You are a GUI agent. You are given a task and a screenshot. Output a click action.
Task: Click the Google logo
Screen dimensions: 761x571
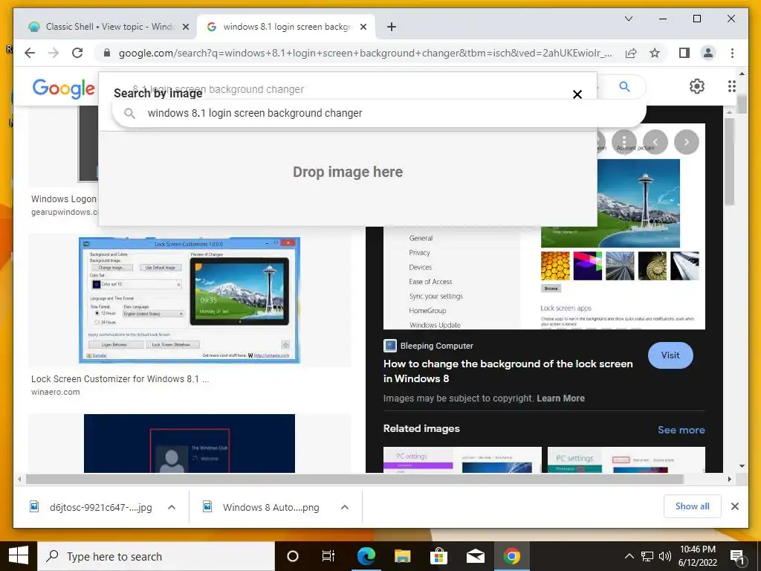[64, 88]
